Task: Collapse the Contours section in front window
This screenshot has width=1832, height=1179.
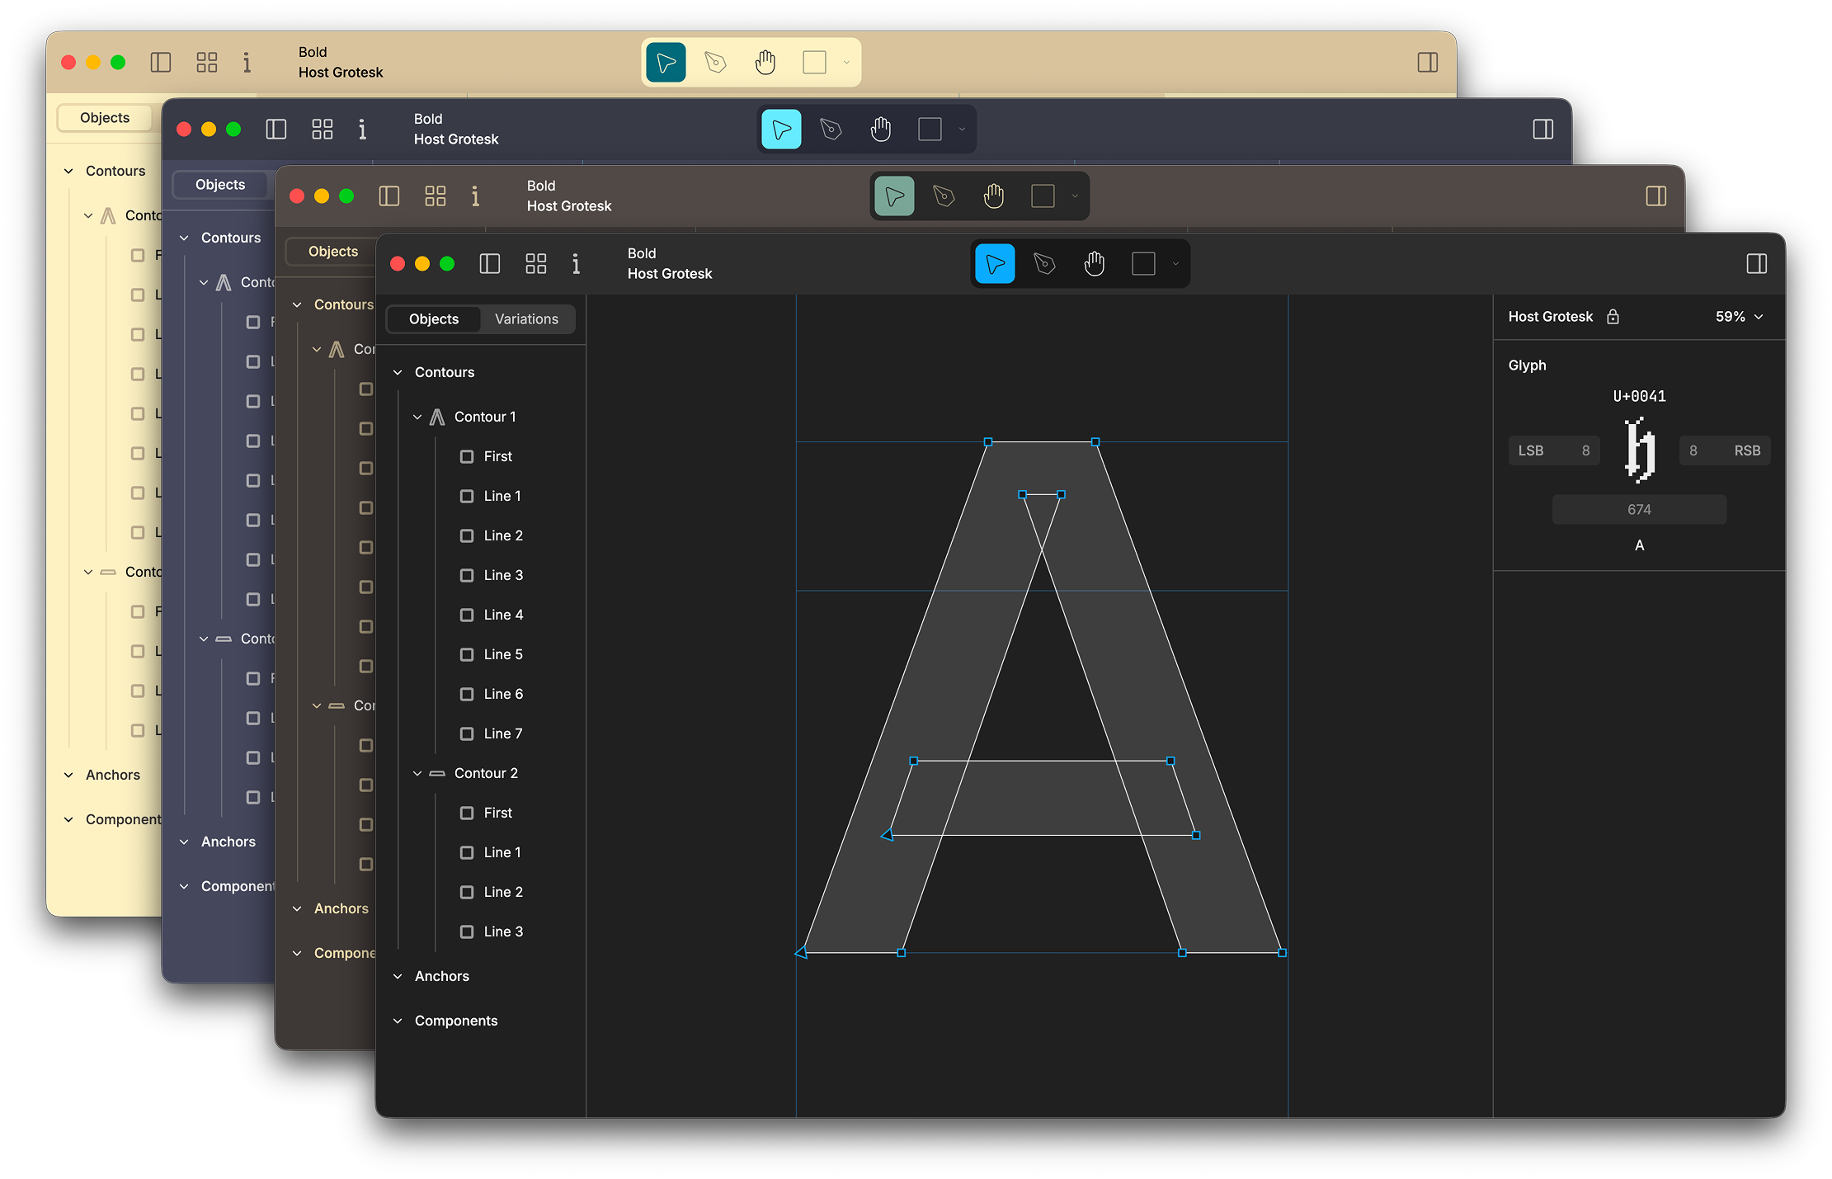Action: tap(398, 373)
